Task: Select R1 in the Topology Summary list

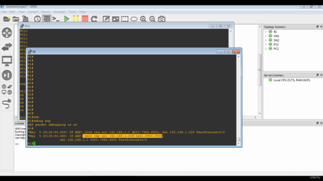Action: point(275,32)
